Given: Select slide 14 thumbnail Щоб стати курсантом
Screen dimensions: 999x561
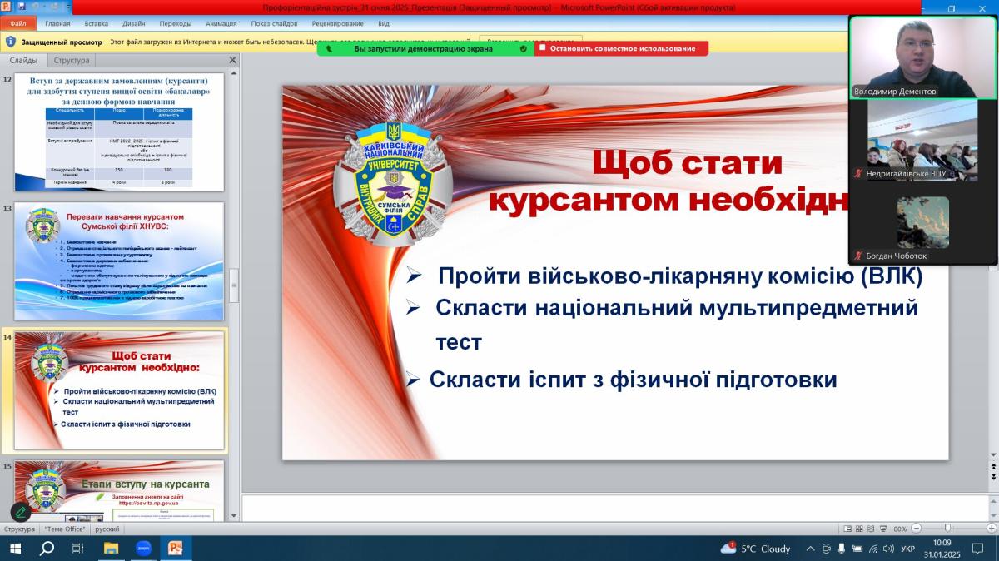Looking at the screenshot, I should point(119,390).
